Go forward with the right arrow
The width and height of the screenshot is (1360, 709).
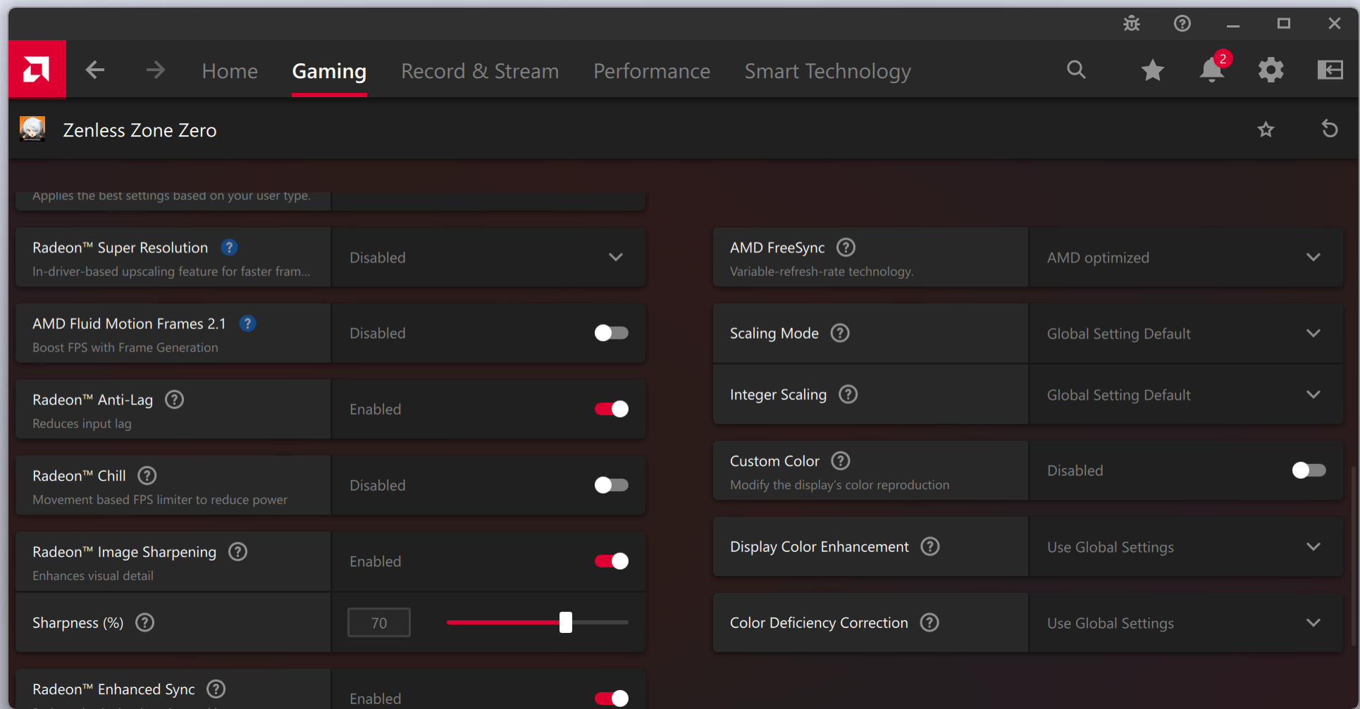point(156,70)
